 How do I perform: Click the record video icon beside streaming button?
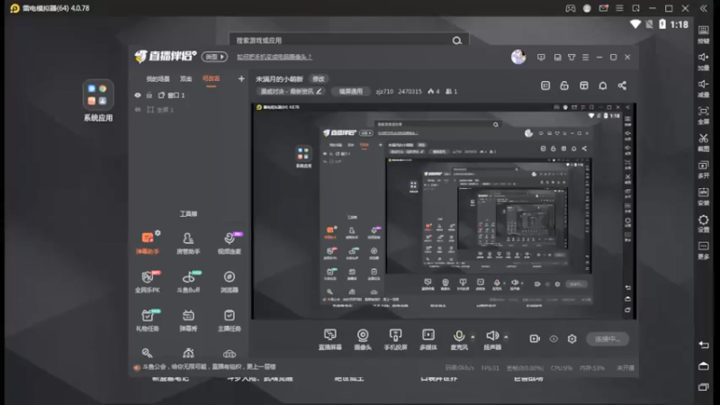click(x=535, y=339)
